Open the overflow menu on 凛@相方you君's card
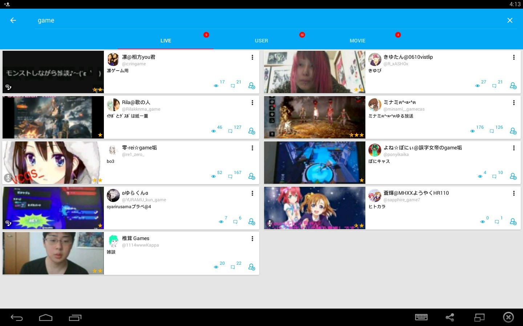The height and width of the screenshot is (326, 523). pos(252,57)
